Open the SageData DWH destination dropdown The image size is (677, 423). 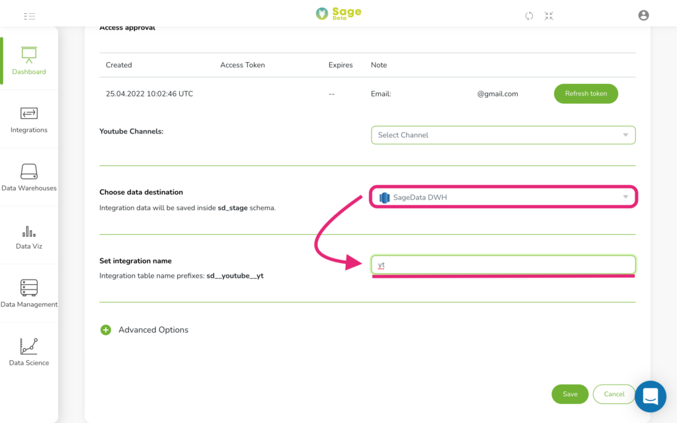click(x=503, y=197)
